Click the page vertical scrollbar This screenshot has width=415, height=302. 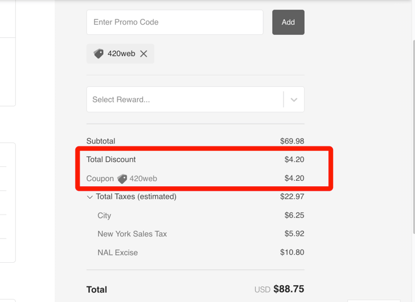point(413,137)
